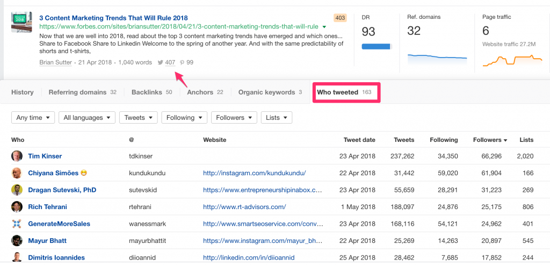This screenshot has width=550, height=265.
Task: Click Dragan Sutevski's avatar
Action: 17,190
